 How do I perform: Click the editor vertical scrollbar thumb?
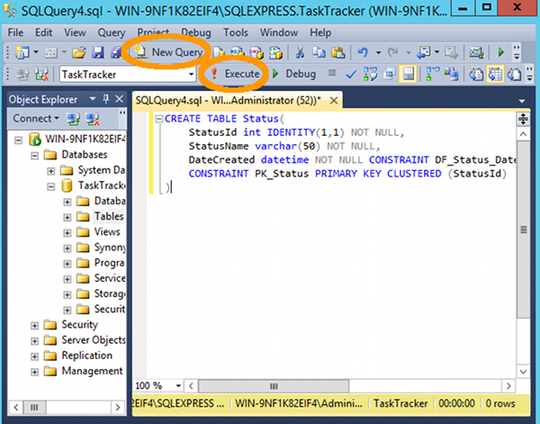click(x=524, y=230)
